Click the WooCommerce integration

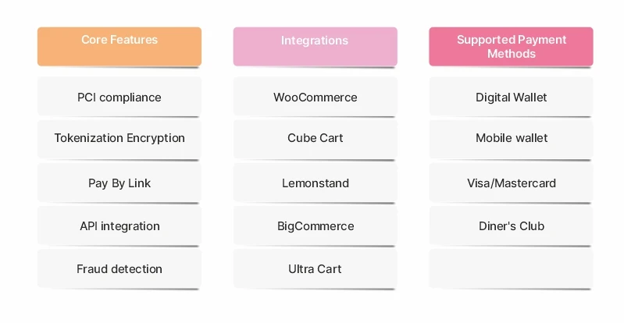pyautogui.click(x=315, y=98)
